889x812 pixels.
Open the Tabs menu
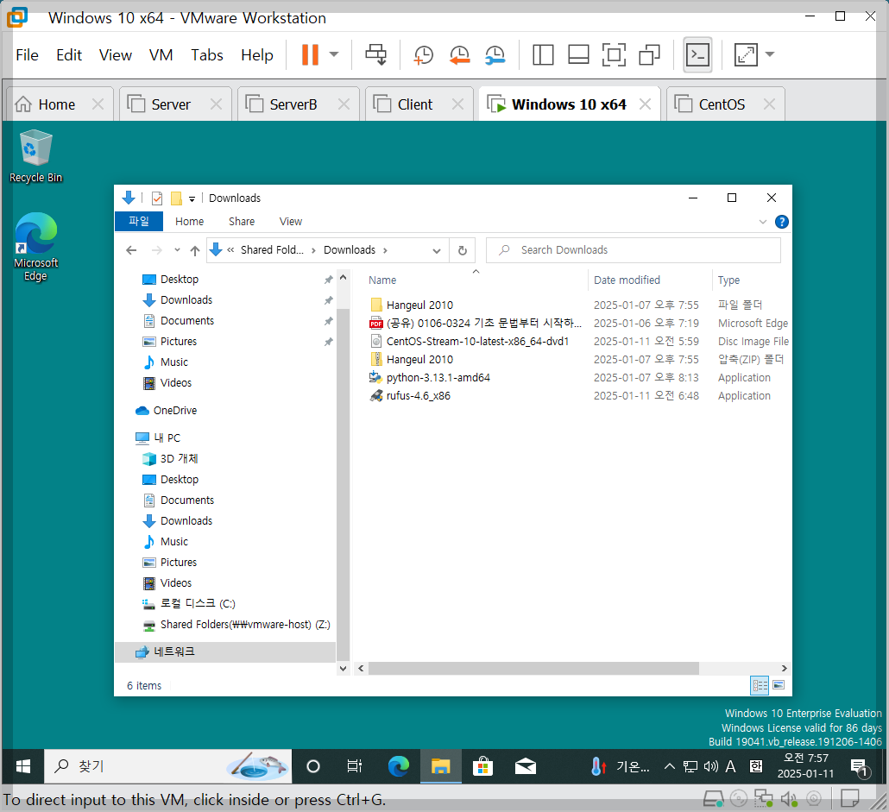[x=207, y=55]
